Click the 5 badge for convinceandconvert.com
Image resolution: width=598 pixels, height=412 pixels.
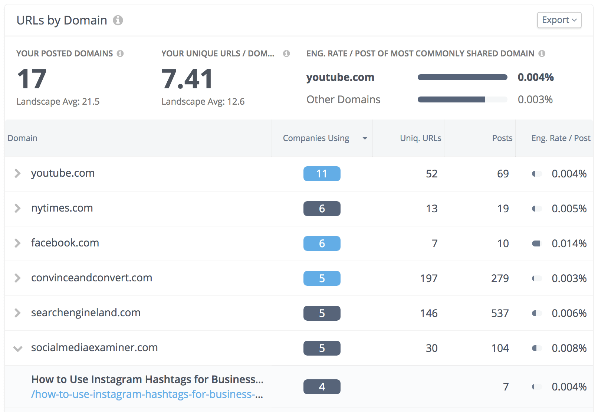pos(322,278)
